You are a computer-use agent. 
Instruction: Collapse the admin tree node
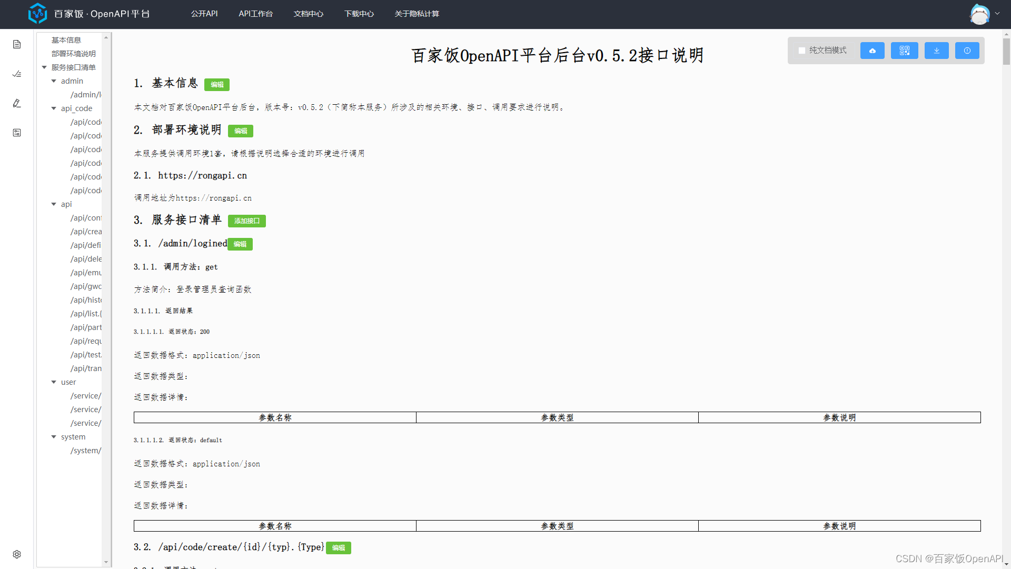coord(54,81)
